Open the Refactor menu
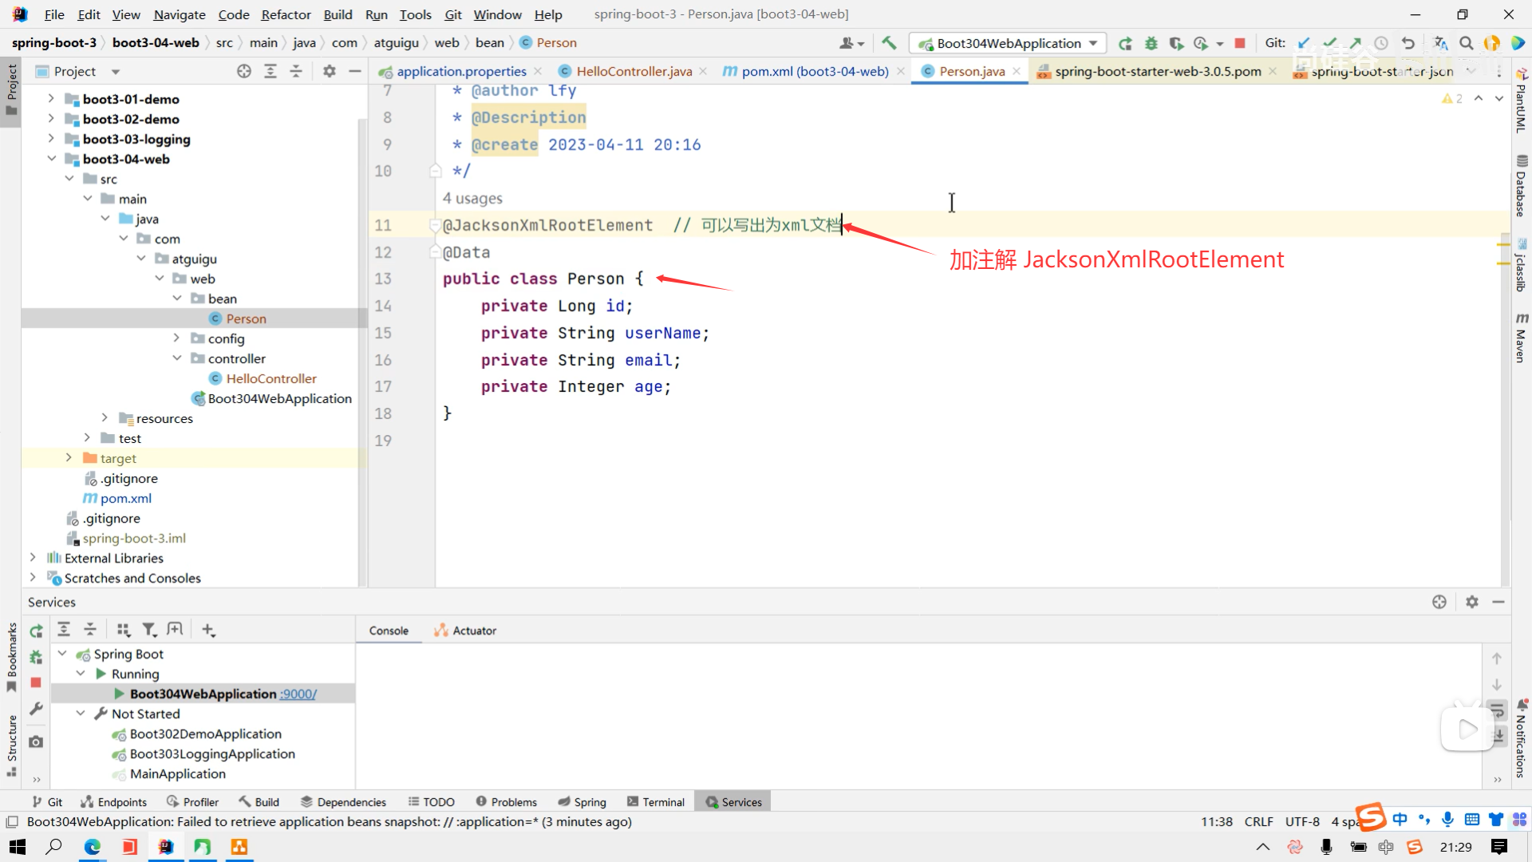The width and height of the screenshot is (1532, 862). (286, 14)
